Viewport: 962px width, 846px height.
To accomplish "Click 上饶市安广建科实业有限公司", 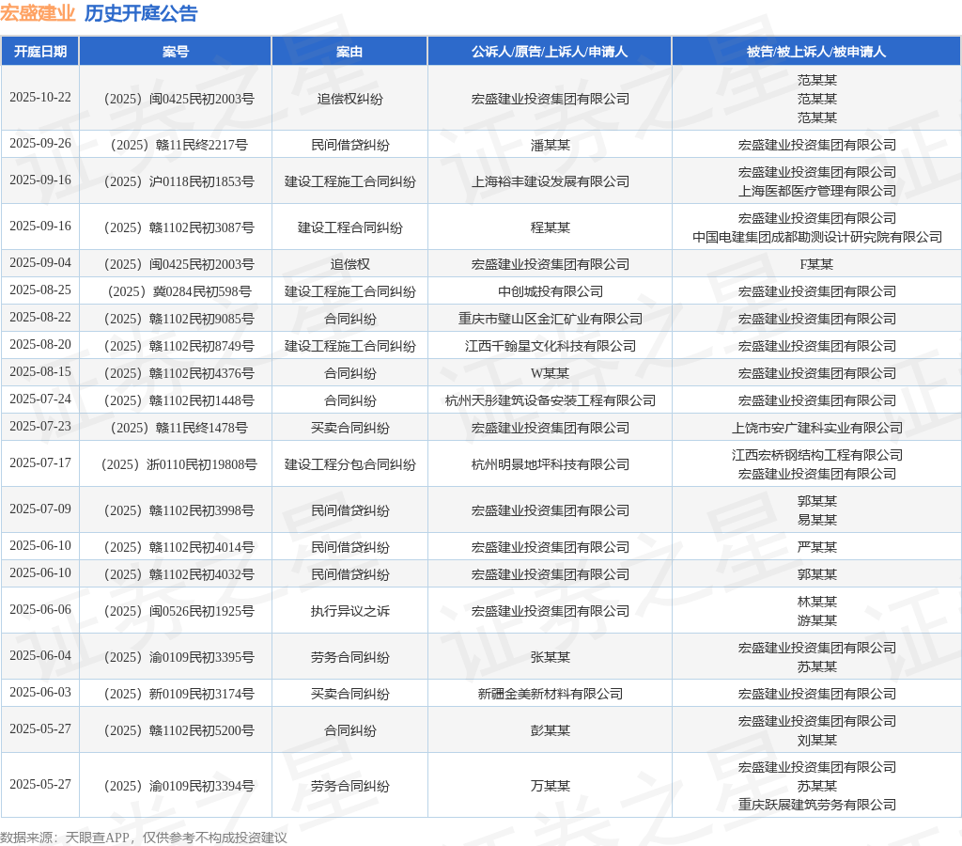I will point(817,428).
